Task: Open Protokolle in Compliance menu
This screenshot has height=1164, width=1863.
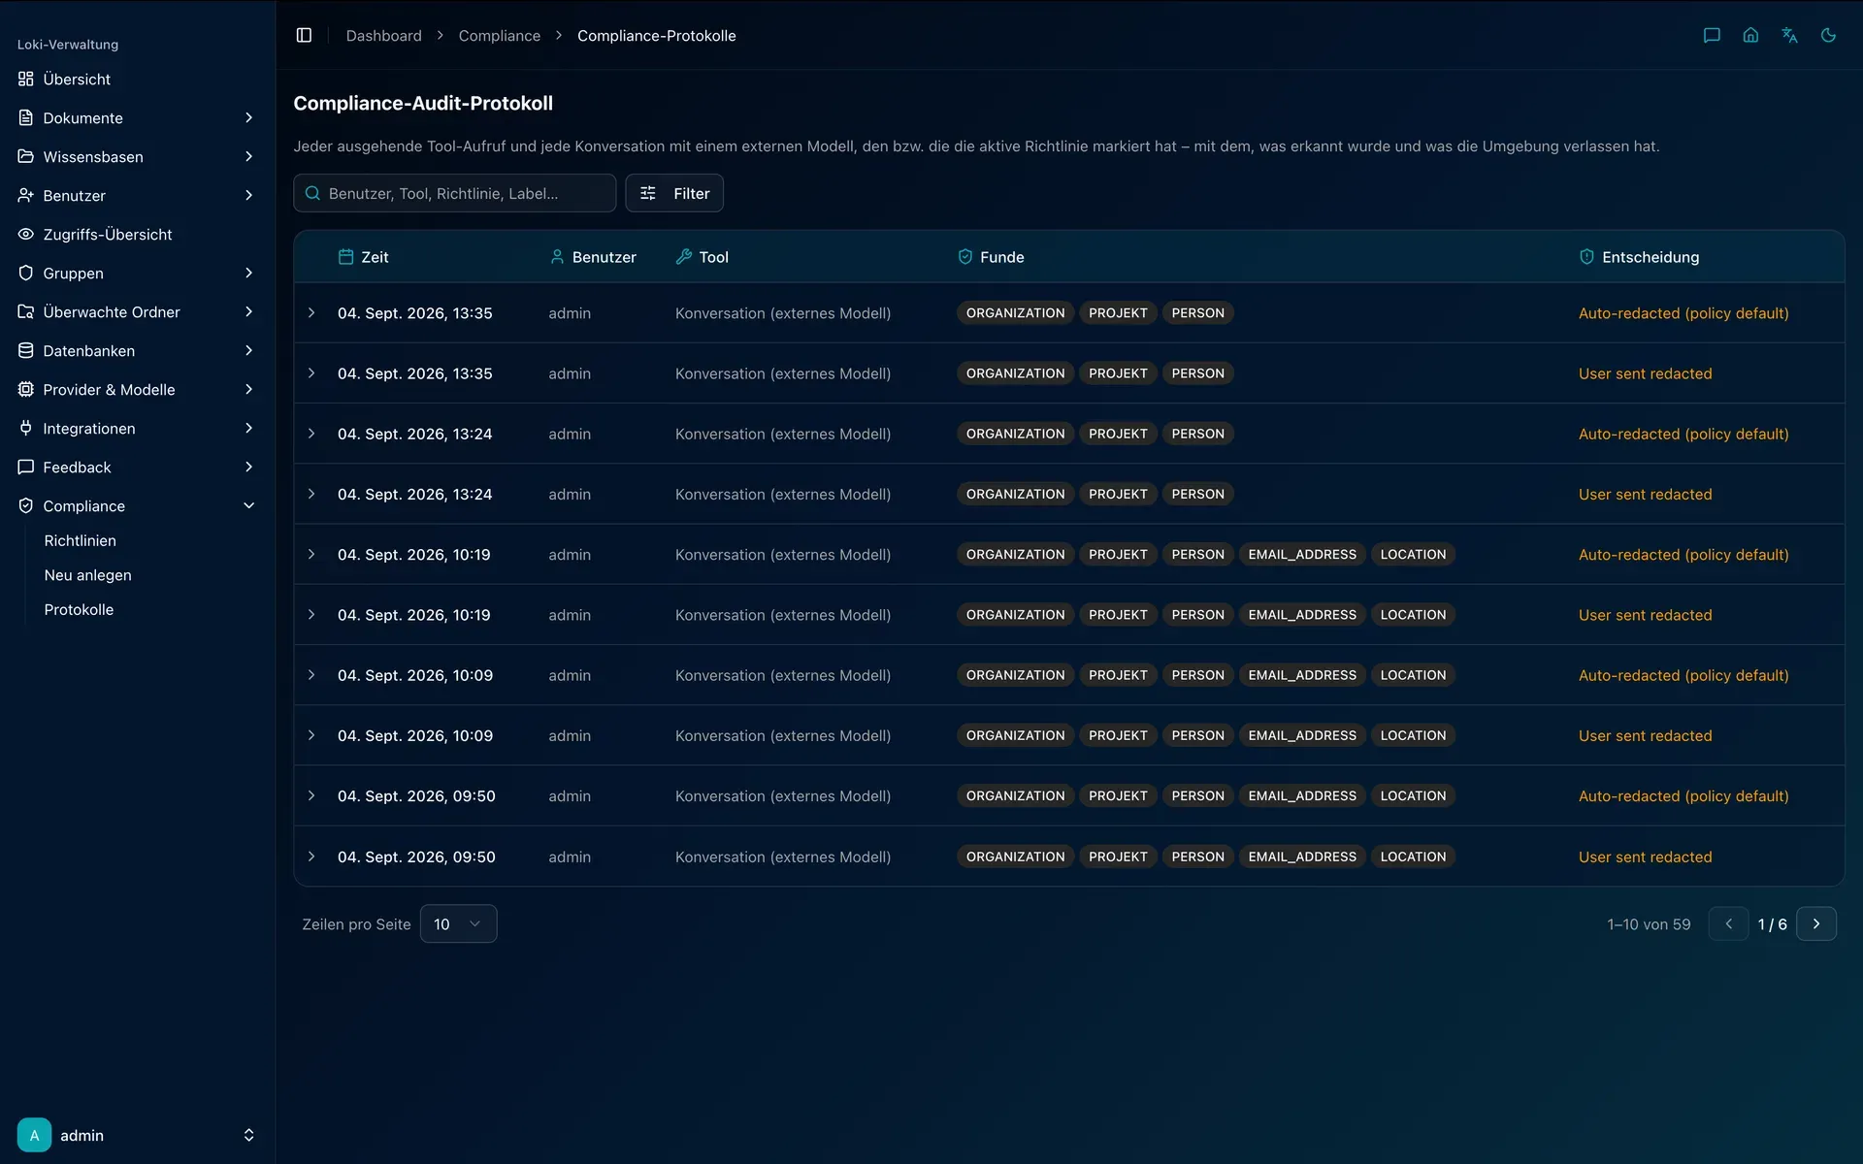Action: 79,609
